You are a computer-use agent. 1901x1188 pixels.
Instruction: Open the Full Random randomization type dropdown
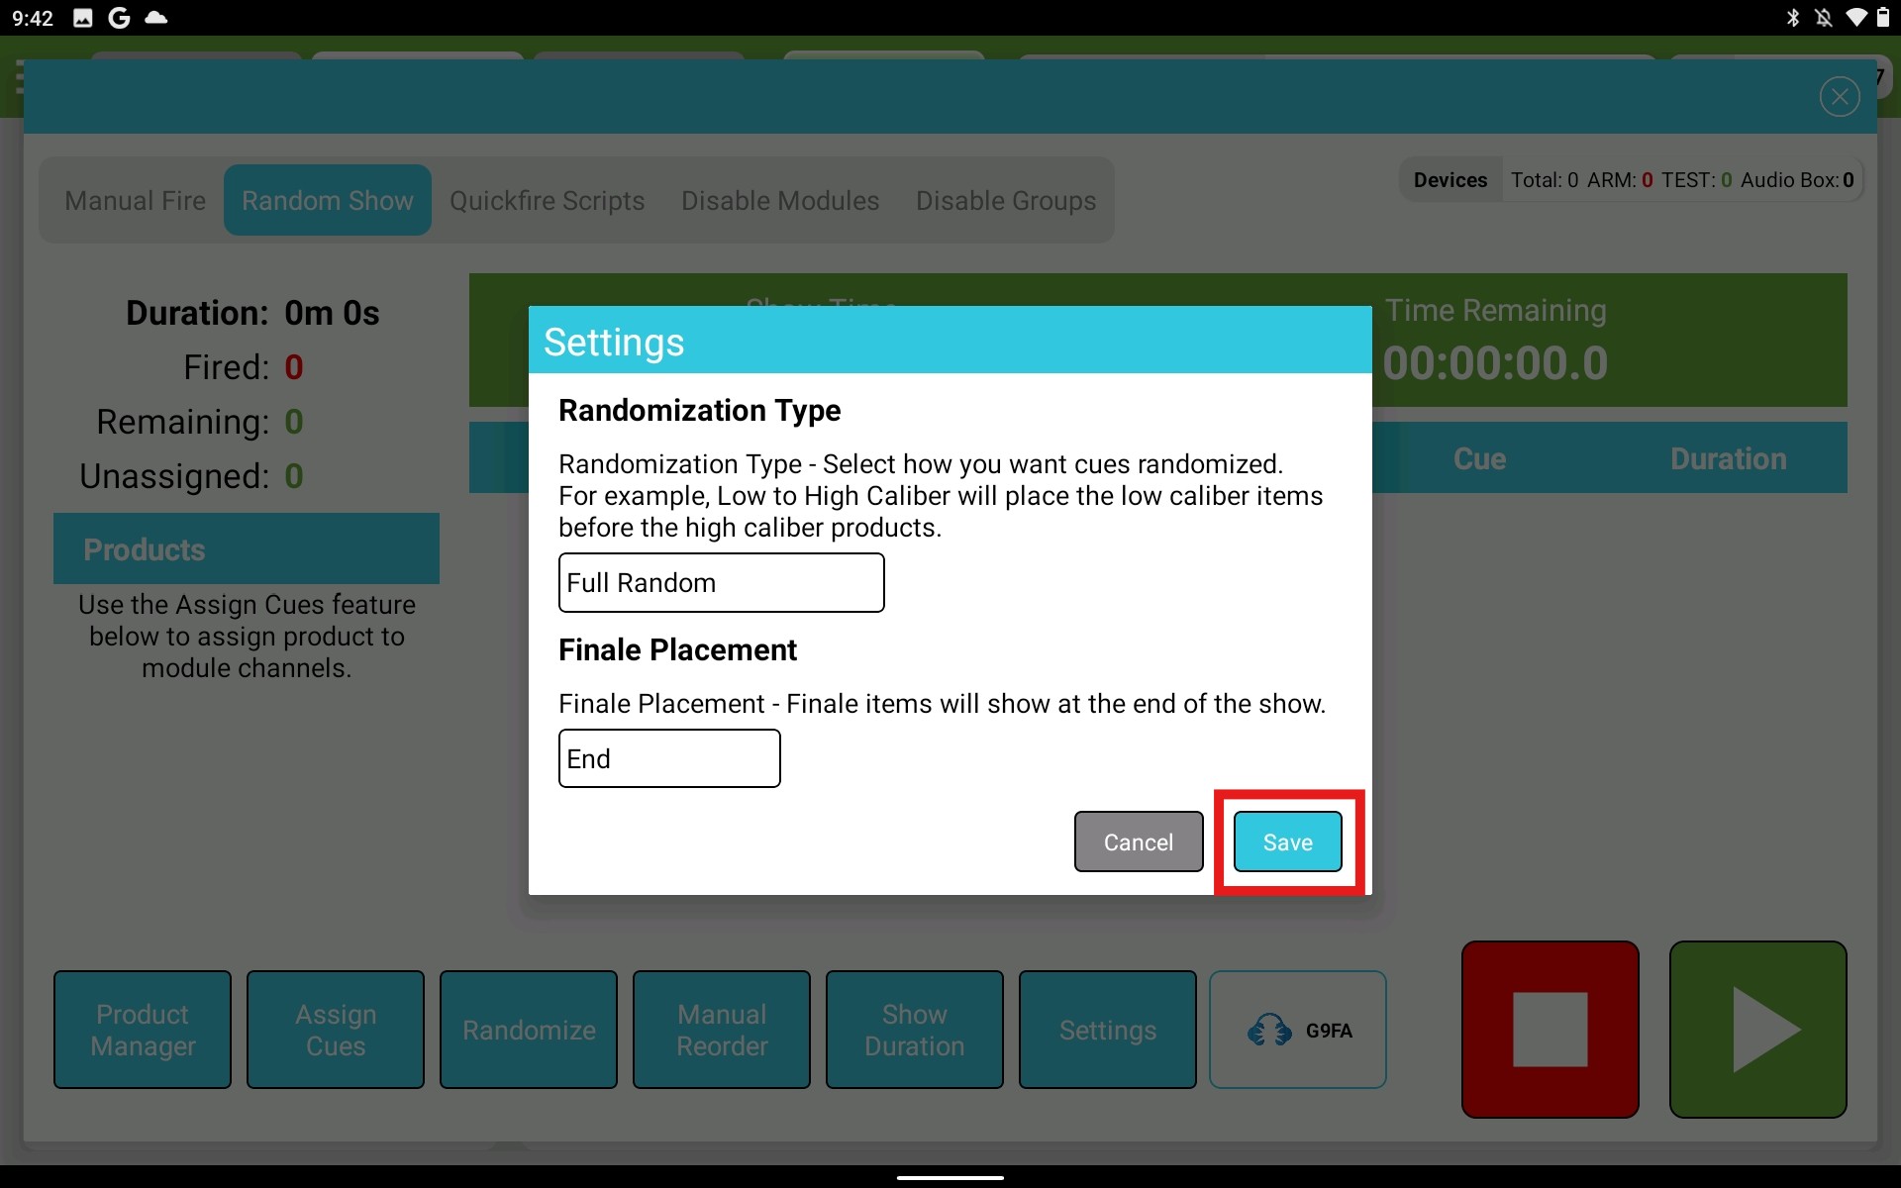click(x=721, y=583)
